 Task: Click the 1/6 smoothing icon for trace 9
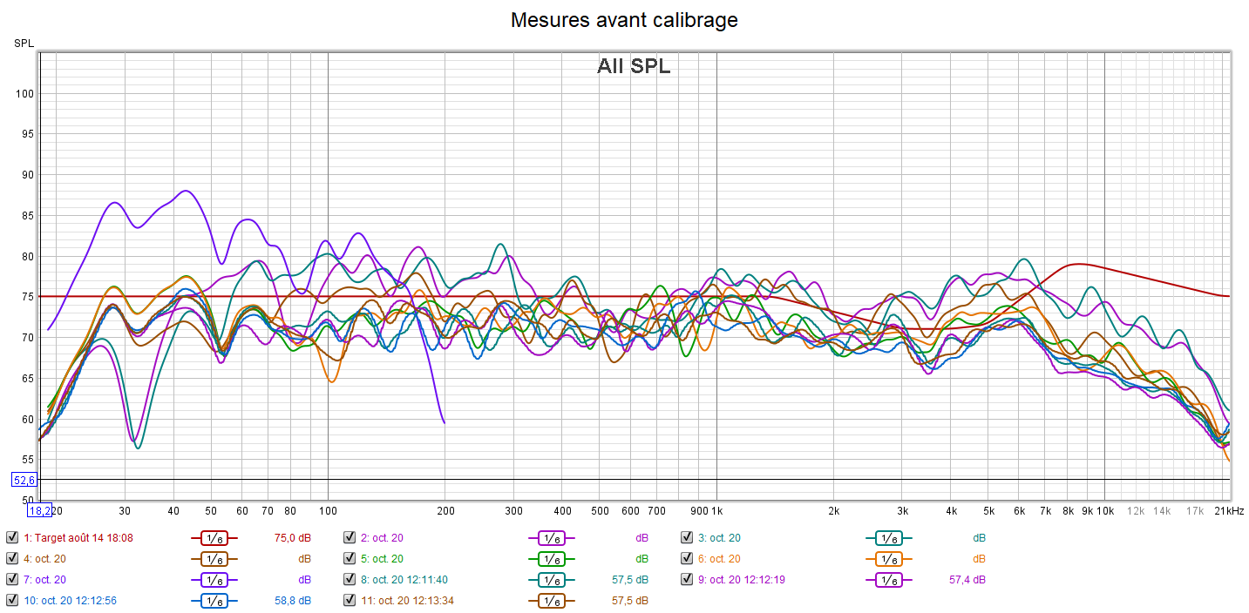tap(888, 580)
